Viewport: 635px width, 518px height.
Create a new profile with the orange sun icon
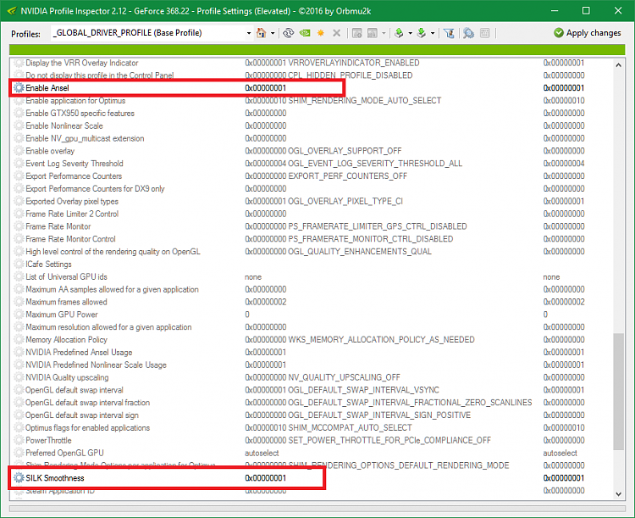pos(321,33)
